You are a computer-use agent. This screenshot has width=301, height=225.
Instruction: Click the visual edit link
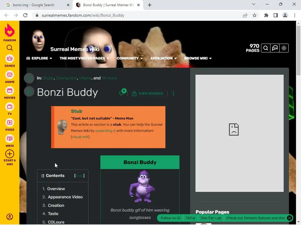pos(80,137)
